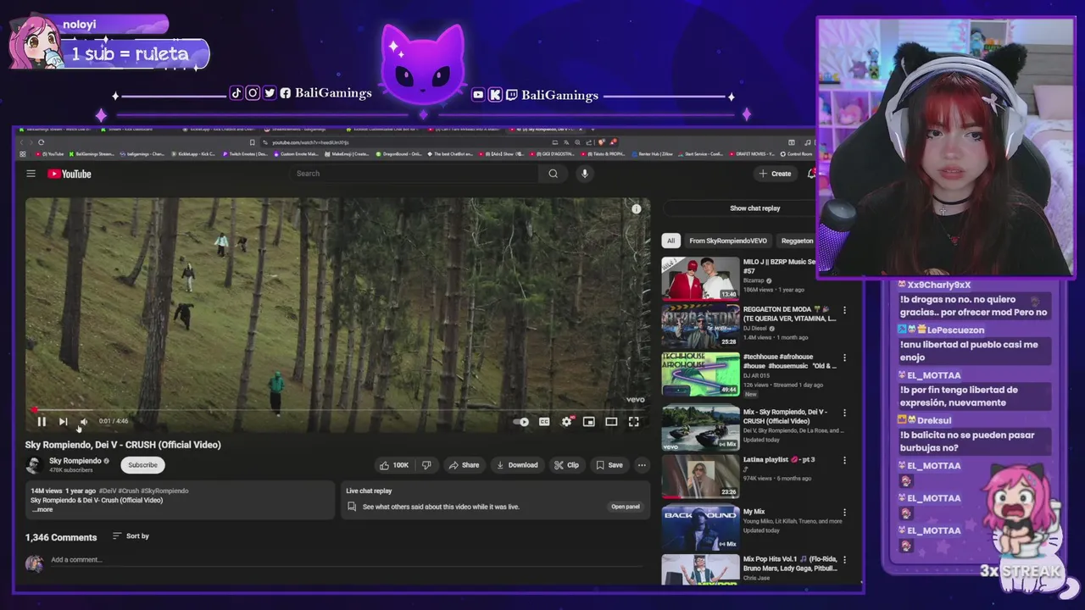Open MILO J BZRP Music Session thumbnail
The height and width of the screenshot is (610, 1085).
(x=700, y=279)
